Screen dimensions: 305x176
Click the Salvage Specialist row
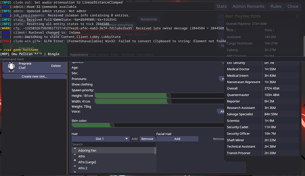[x=263, y=114]
